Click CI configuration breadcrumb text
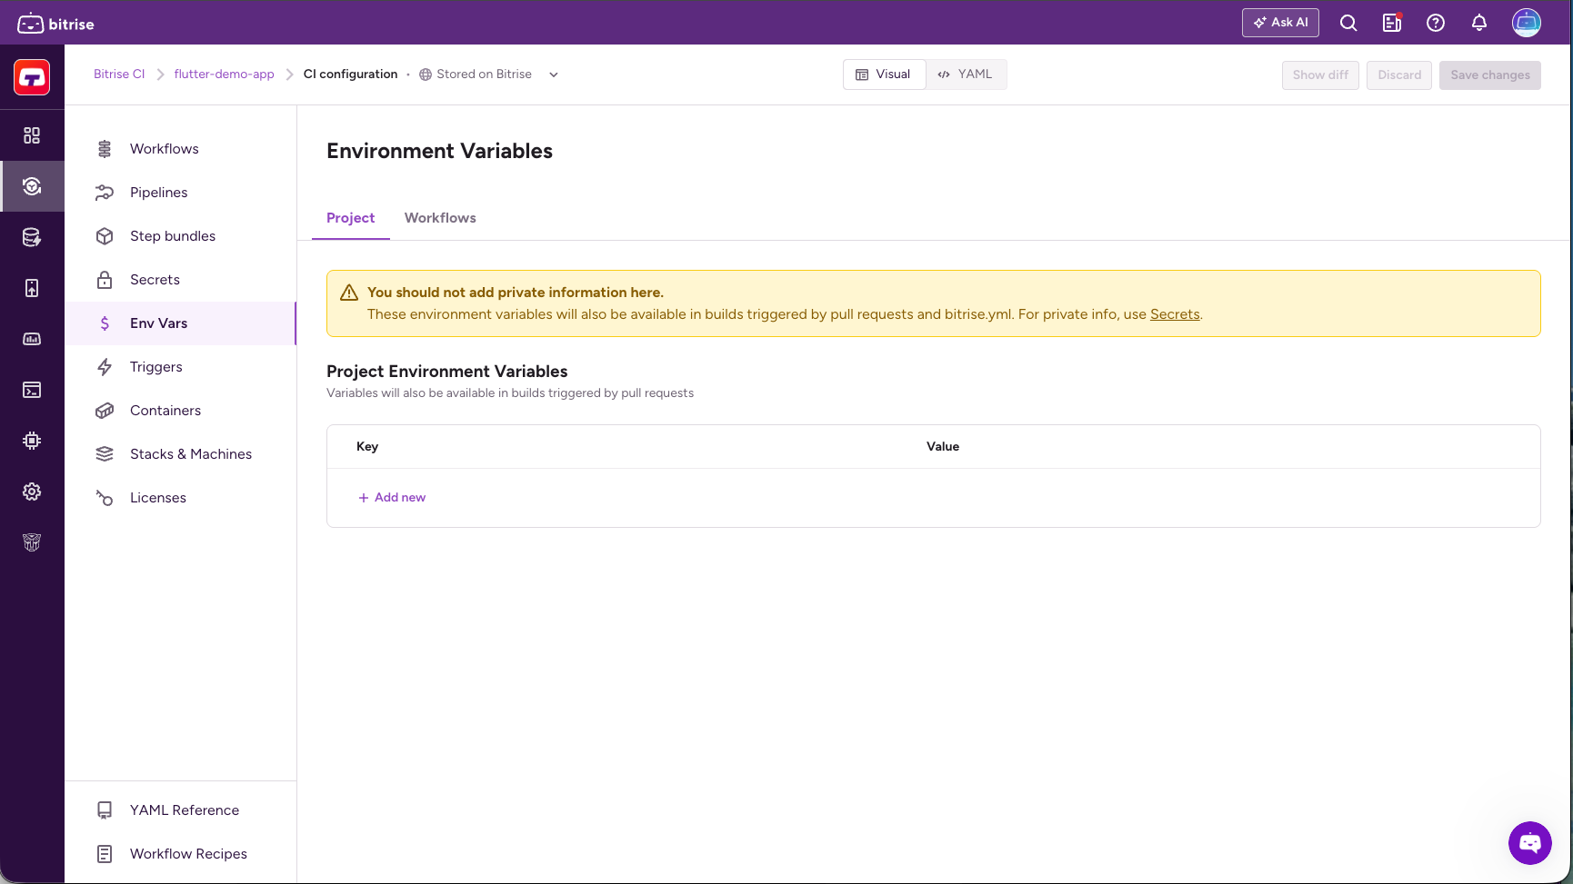The height and width of the screenshot is (884, 1573). (350, 74)
